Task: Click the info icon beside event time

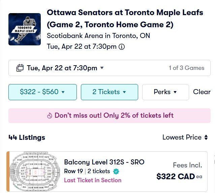Action: [x=122, y=47]
